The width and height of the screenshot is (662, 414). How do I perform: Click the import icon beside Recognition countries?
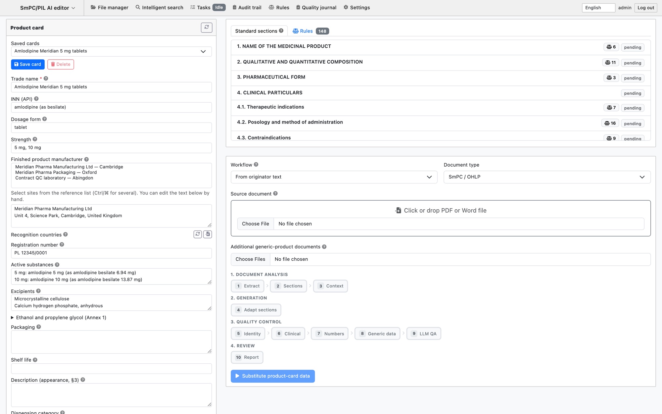[208, 234]
